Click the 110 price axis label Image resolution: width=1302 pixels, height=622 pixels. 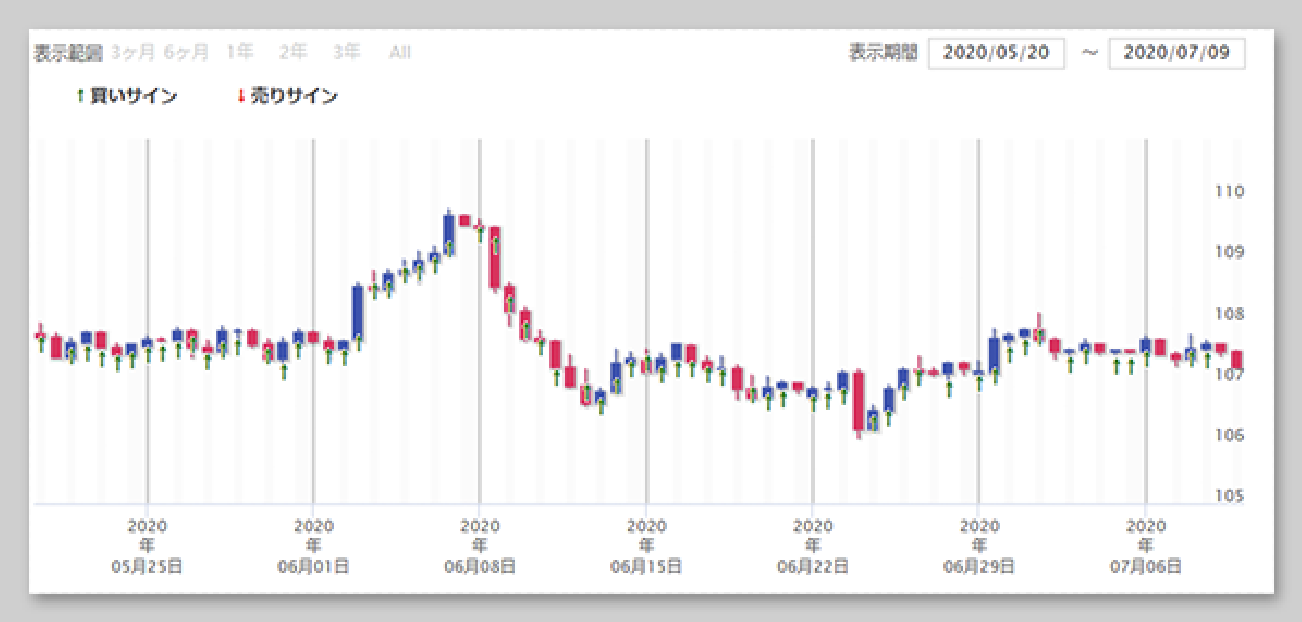point(1229,191)
